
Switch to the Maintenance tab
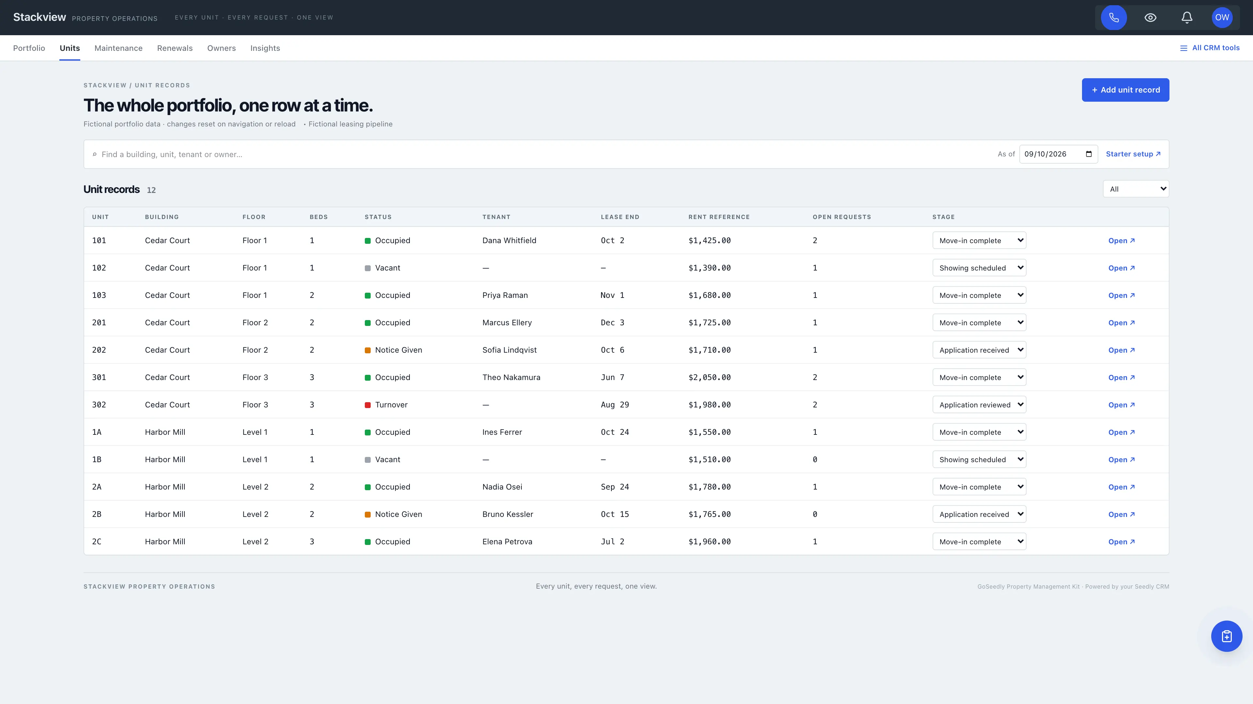click(x=118, y=48)
